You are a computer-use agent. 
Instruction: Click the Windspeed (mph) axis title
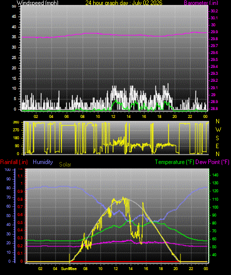click(x=38, y=3)
